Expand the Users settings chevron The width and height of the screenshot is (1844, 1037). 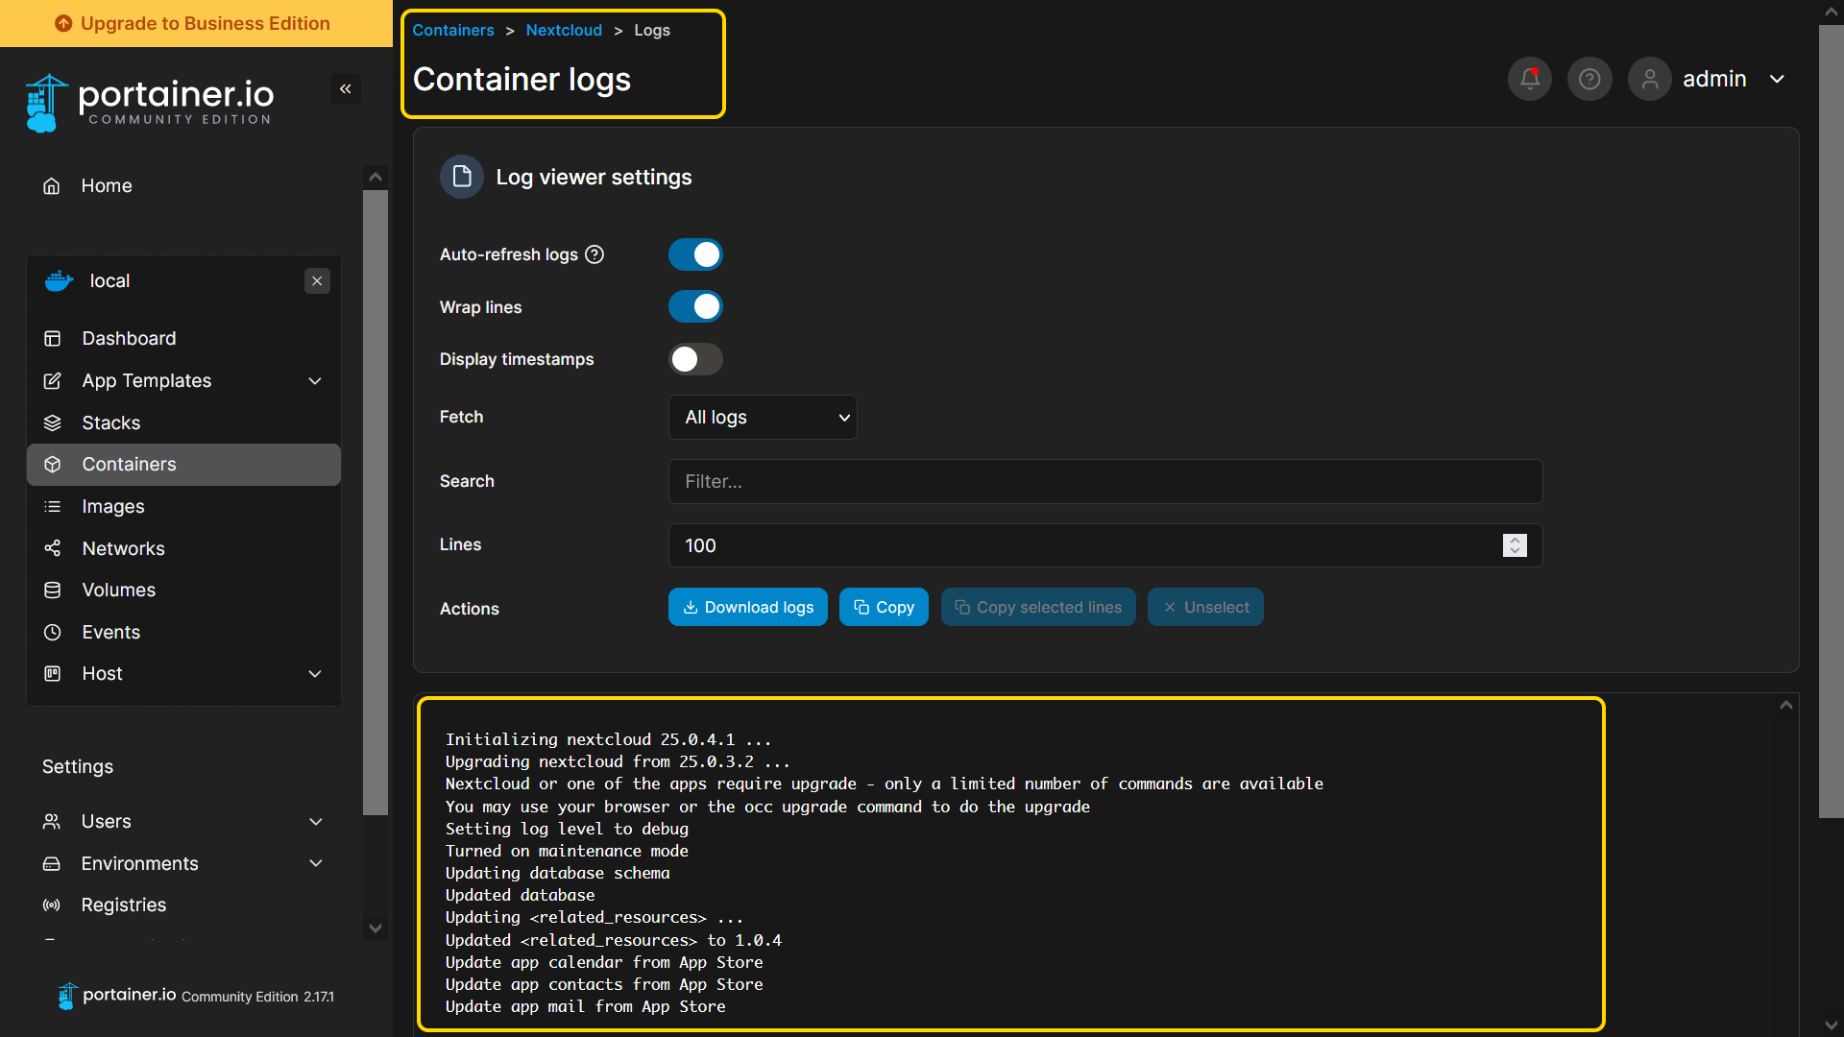tap(316, 822)
